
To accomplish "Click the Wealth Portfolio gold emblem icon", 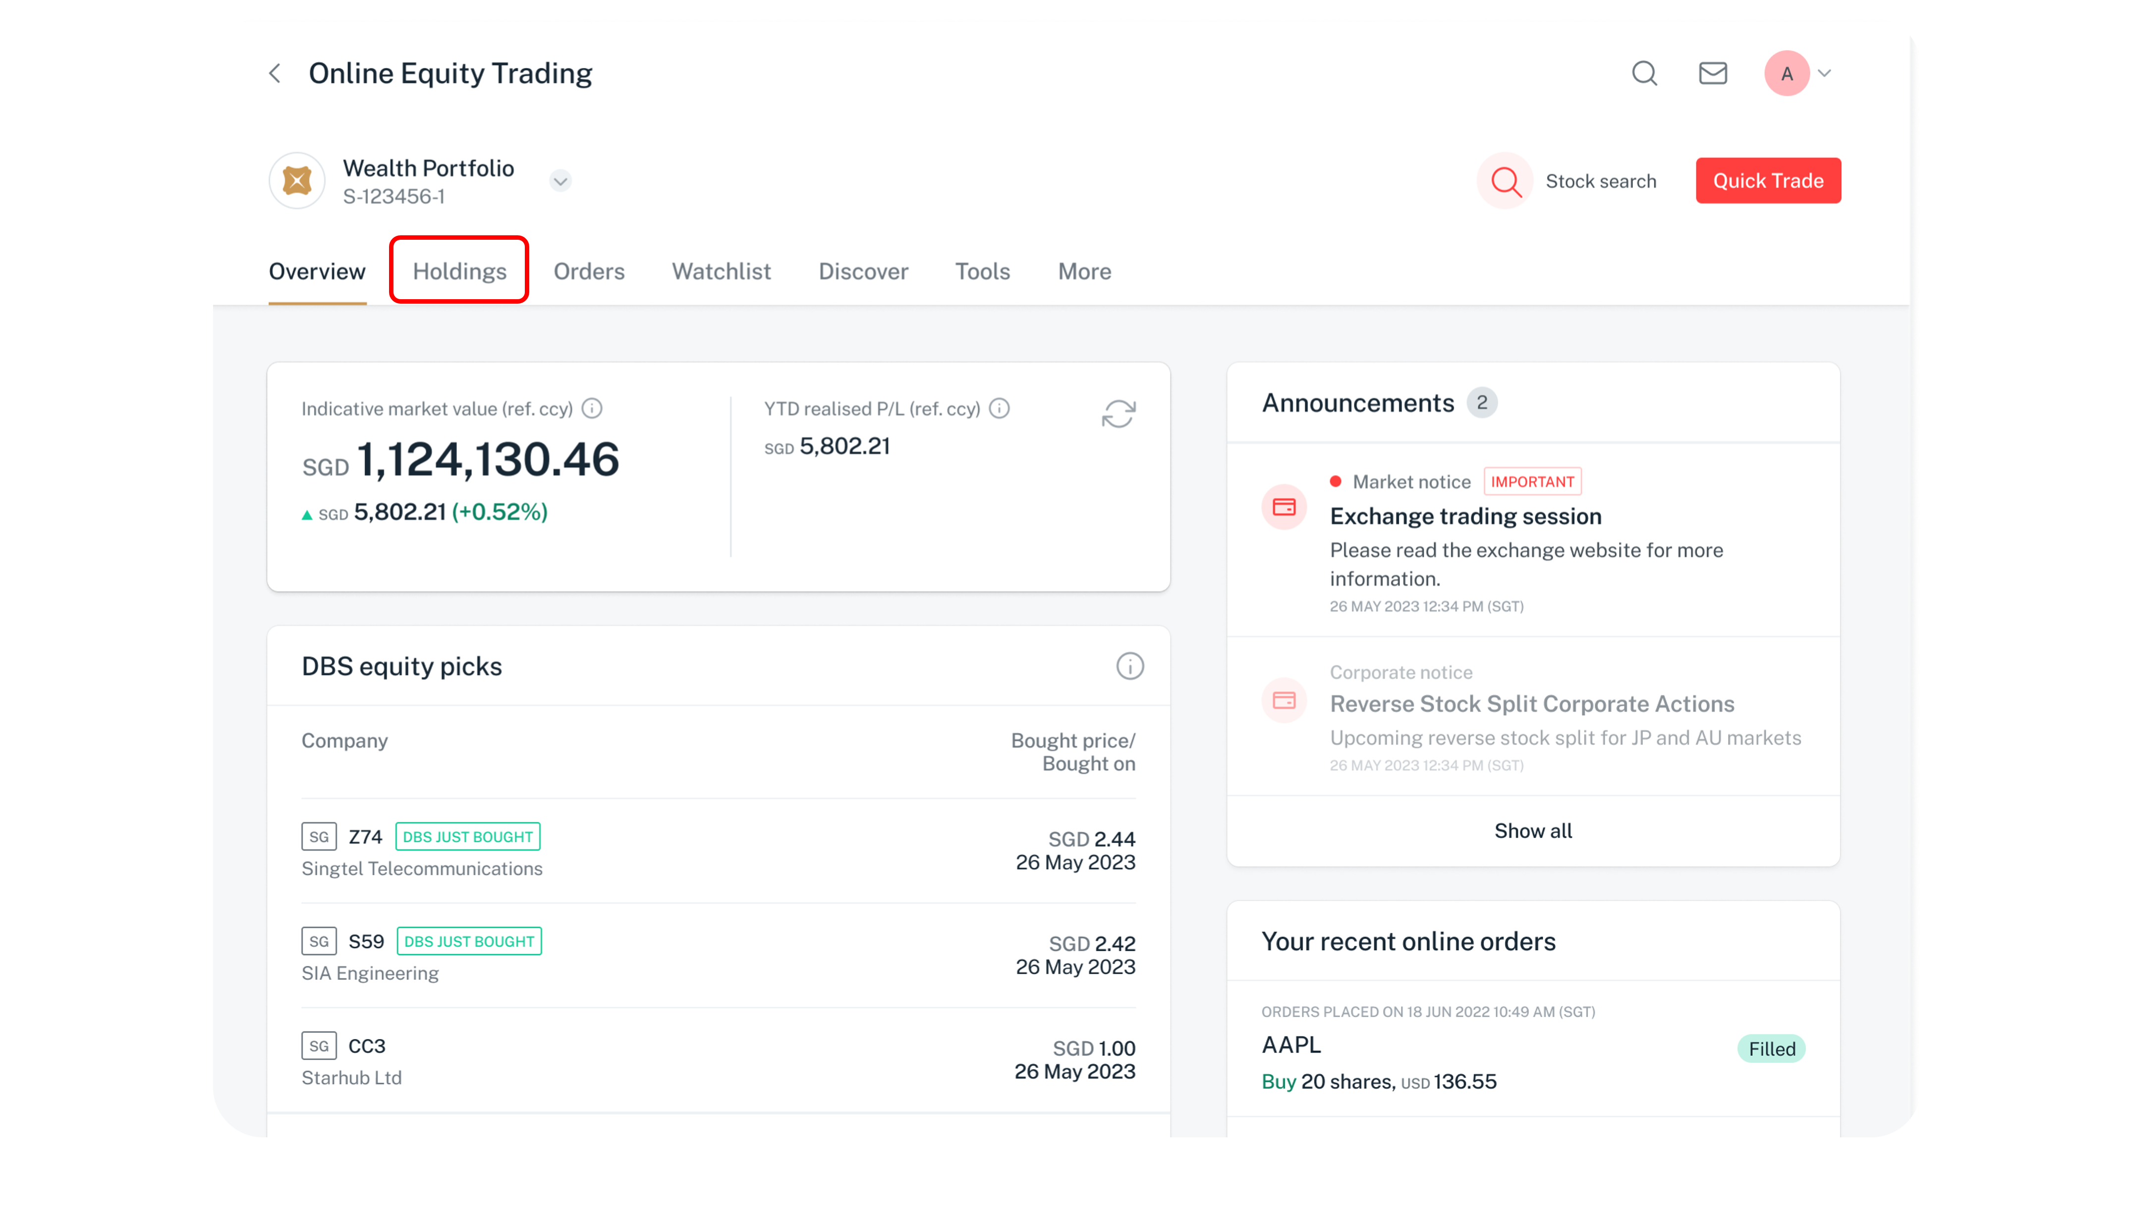I will coord(296,180).
